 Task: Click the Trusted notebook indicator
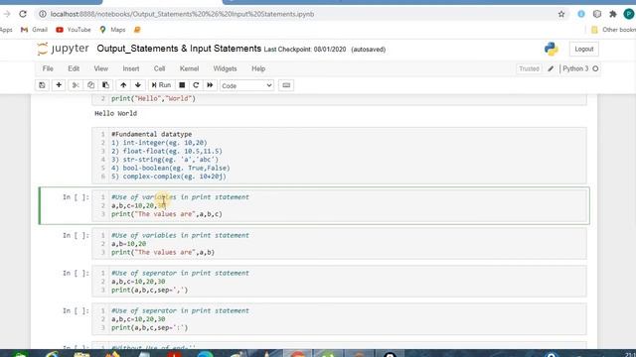[529, 68]
